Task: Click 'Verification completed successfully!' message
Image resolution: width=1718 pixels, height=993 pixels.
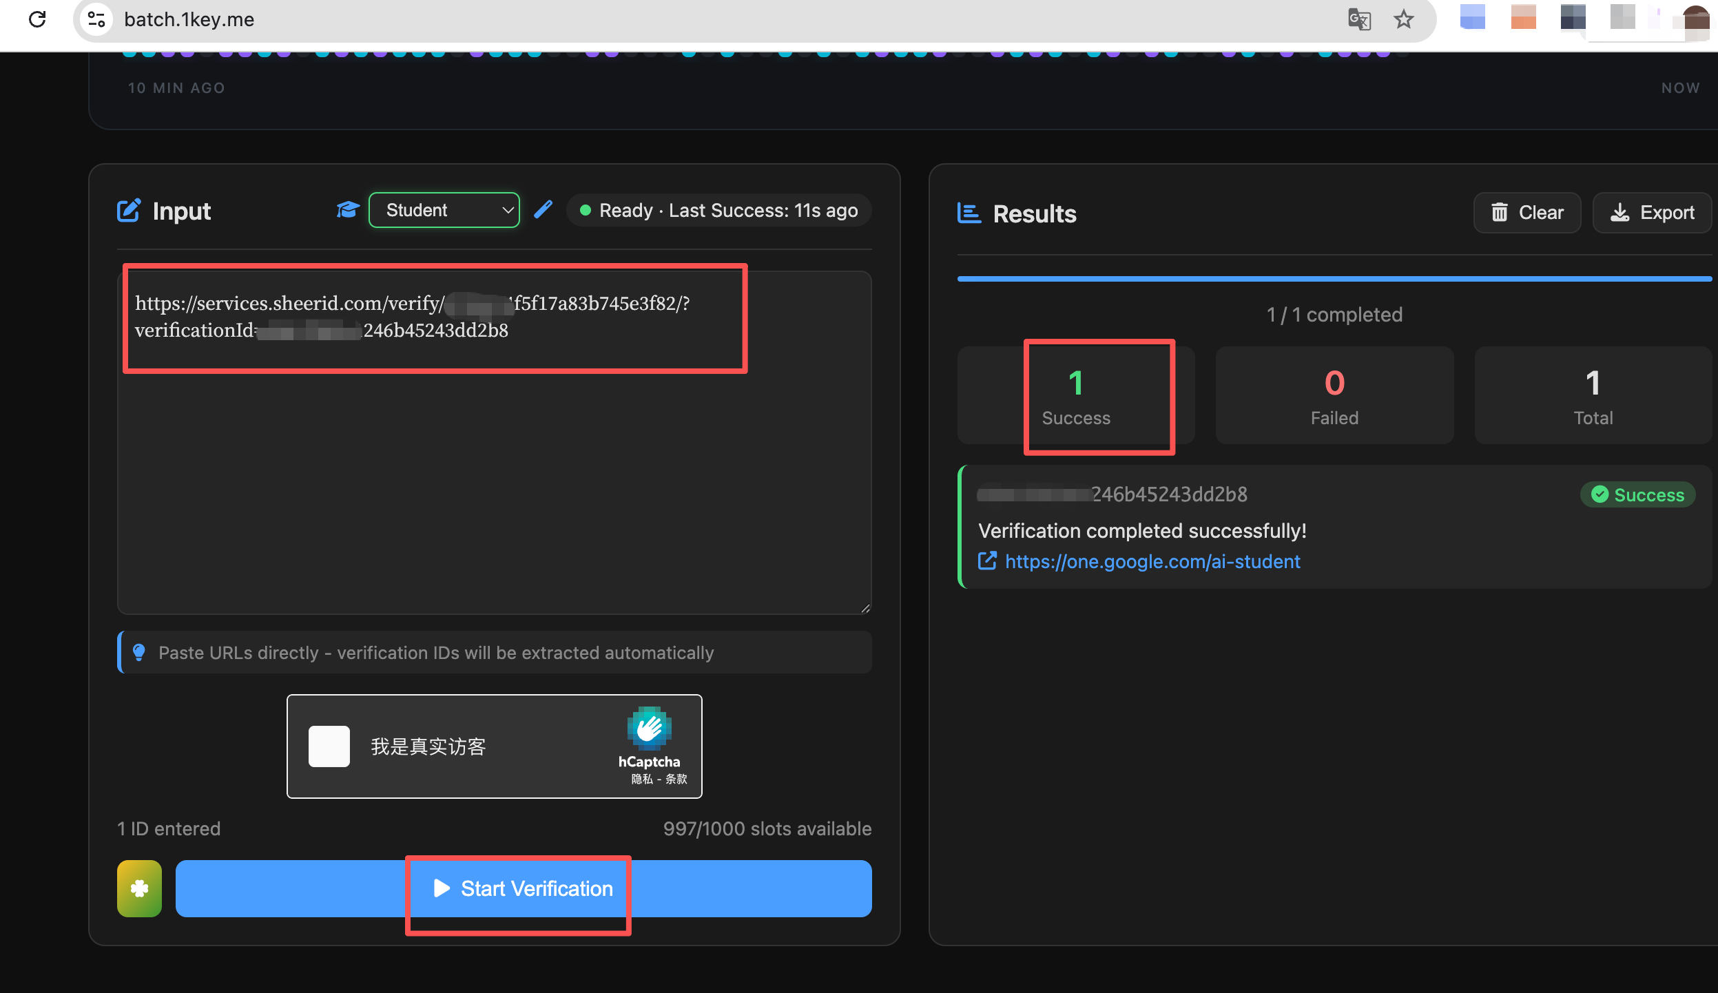Action: click(x=1142, y=530)
